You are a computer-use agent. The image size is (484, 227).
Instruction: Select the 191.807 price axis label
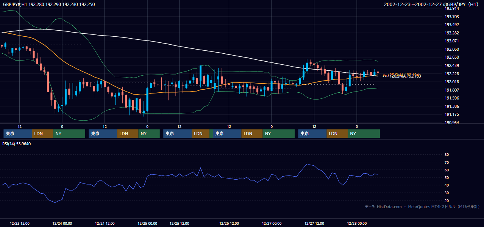click(451, 90)
